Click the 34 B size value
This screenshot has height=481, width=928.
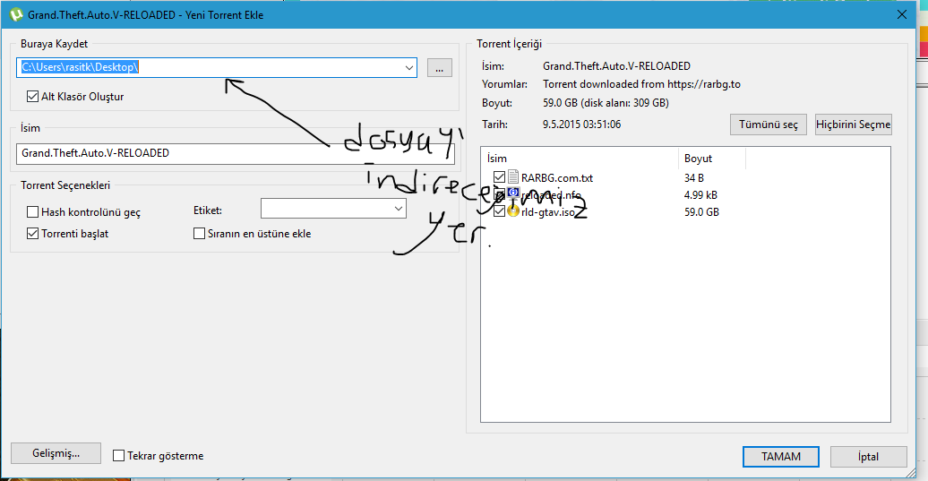(x=694, y=177)
